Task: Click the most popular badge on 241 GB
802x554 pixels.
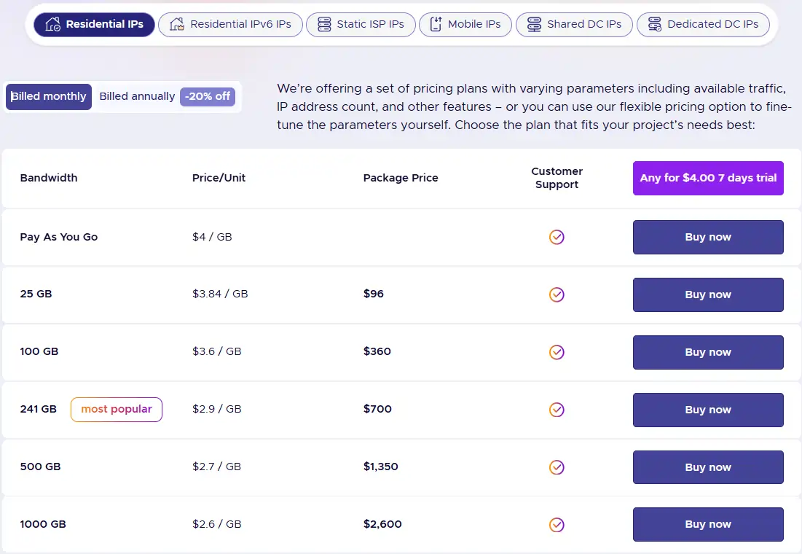Action: pyautogui.click(x=116, y=409)
